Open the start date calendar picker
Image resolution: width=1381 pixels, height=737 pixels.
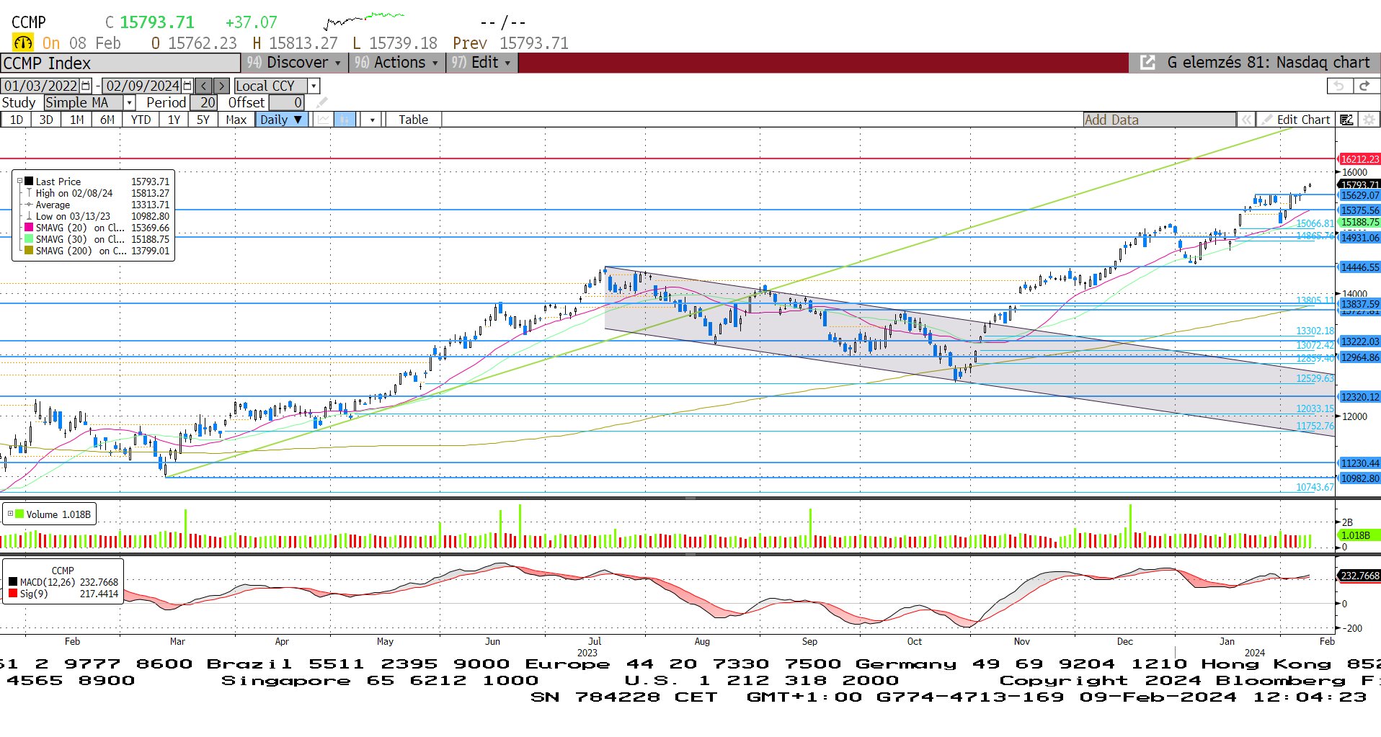pyautogui.click(x=86, y=86)
